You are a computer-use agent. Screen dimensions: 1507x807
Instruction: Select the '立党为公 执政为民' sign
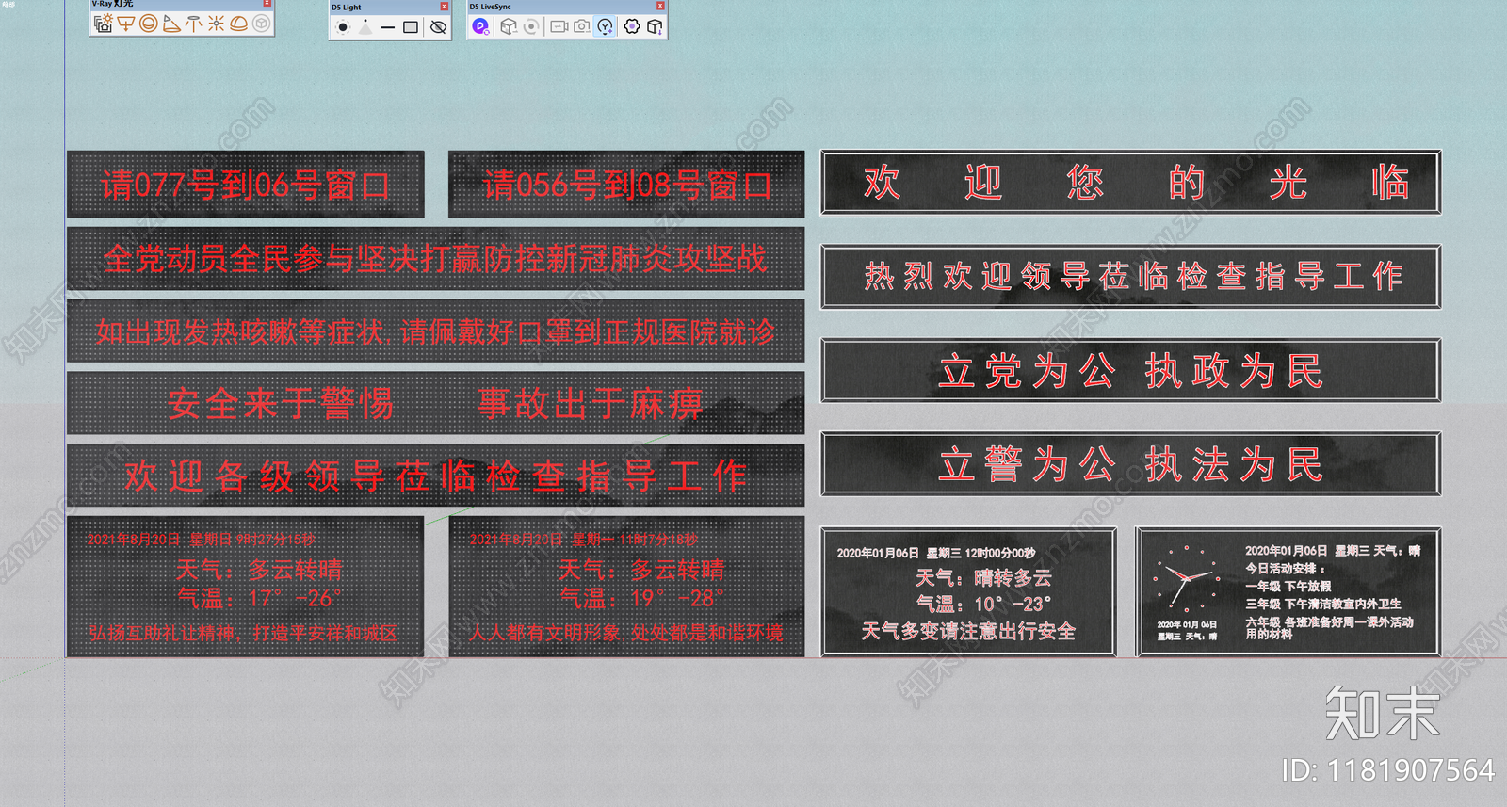coord(1131,371)
